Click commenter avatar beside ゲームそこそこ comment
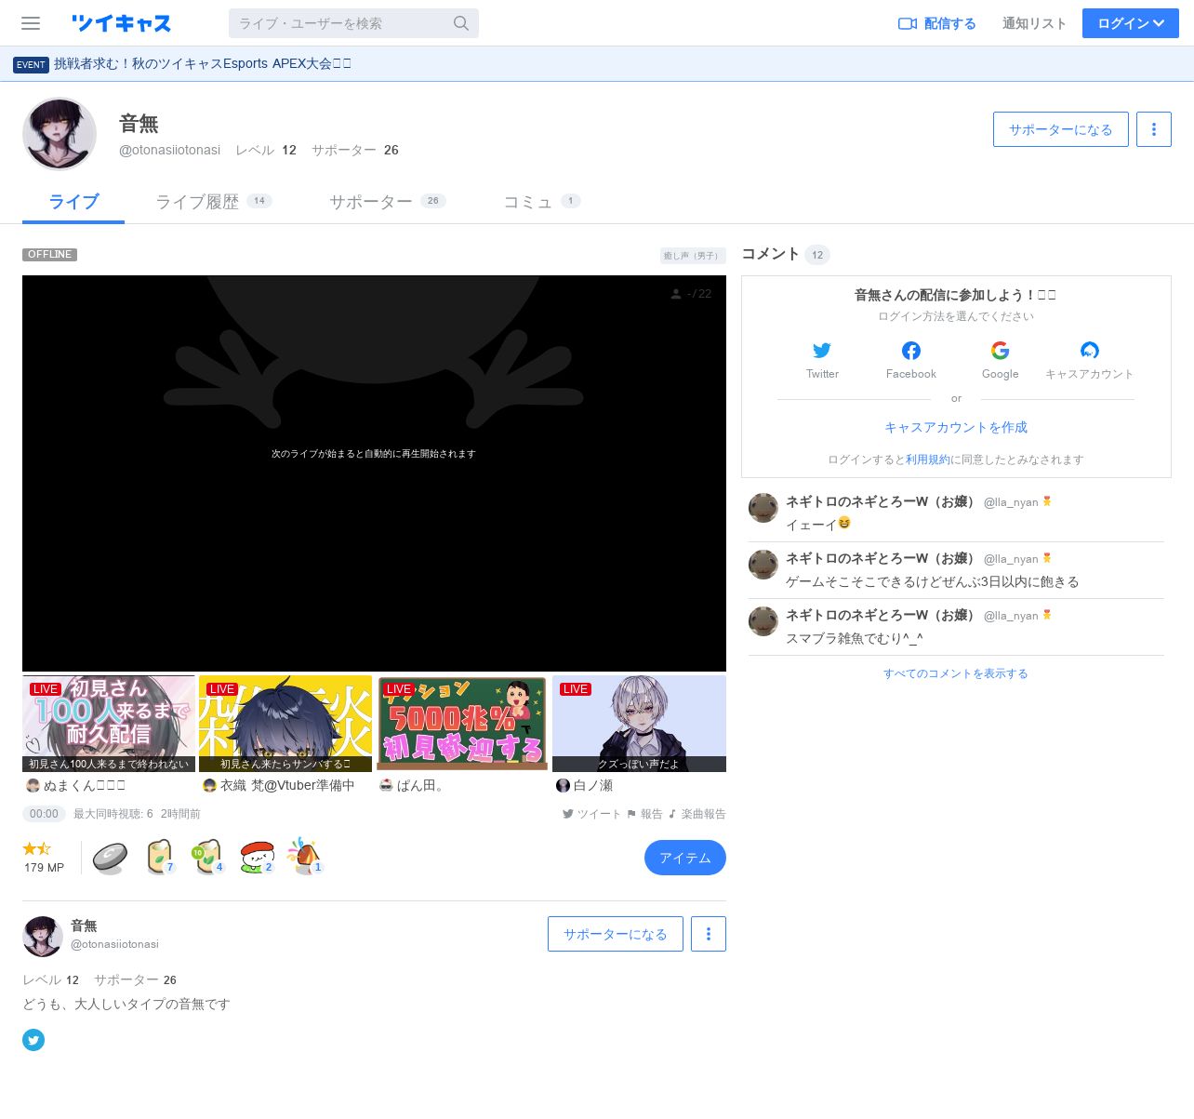The height and width of the screenshot is (1119, 1194). [x=763, y=565]
